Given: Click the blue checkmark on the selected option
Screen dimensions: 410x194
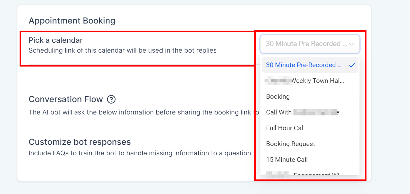Looking at the screenshot, I should (352, 65).
